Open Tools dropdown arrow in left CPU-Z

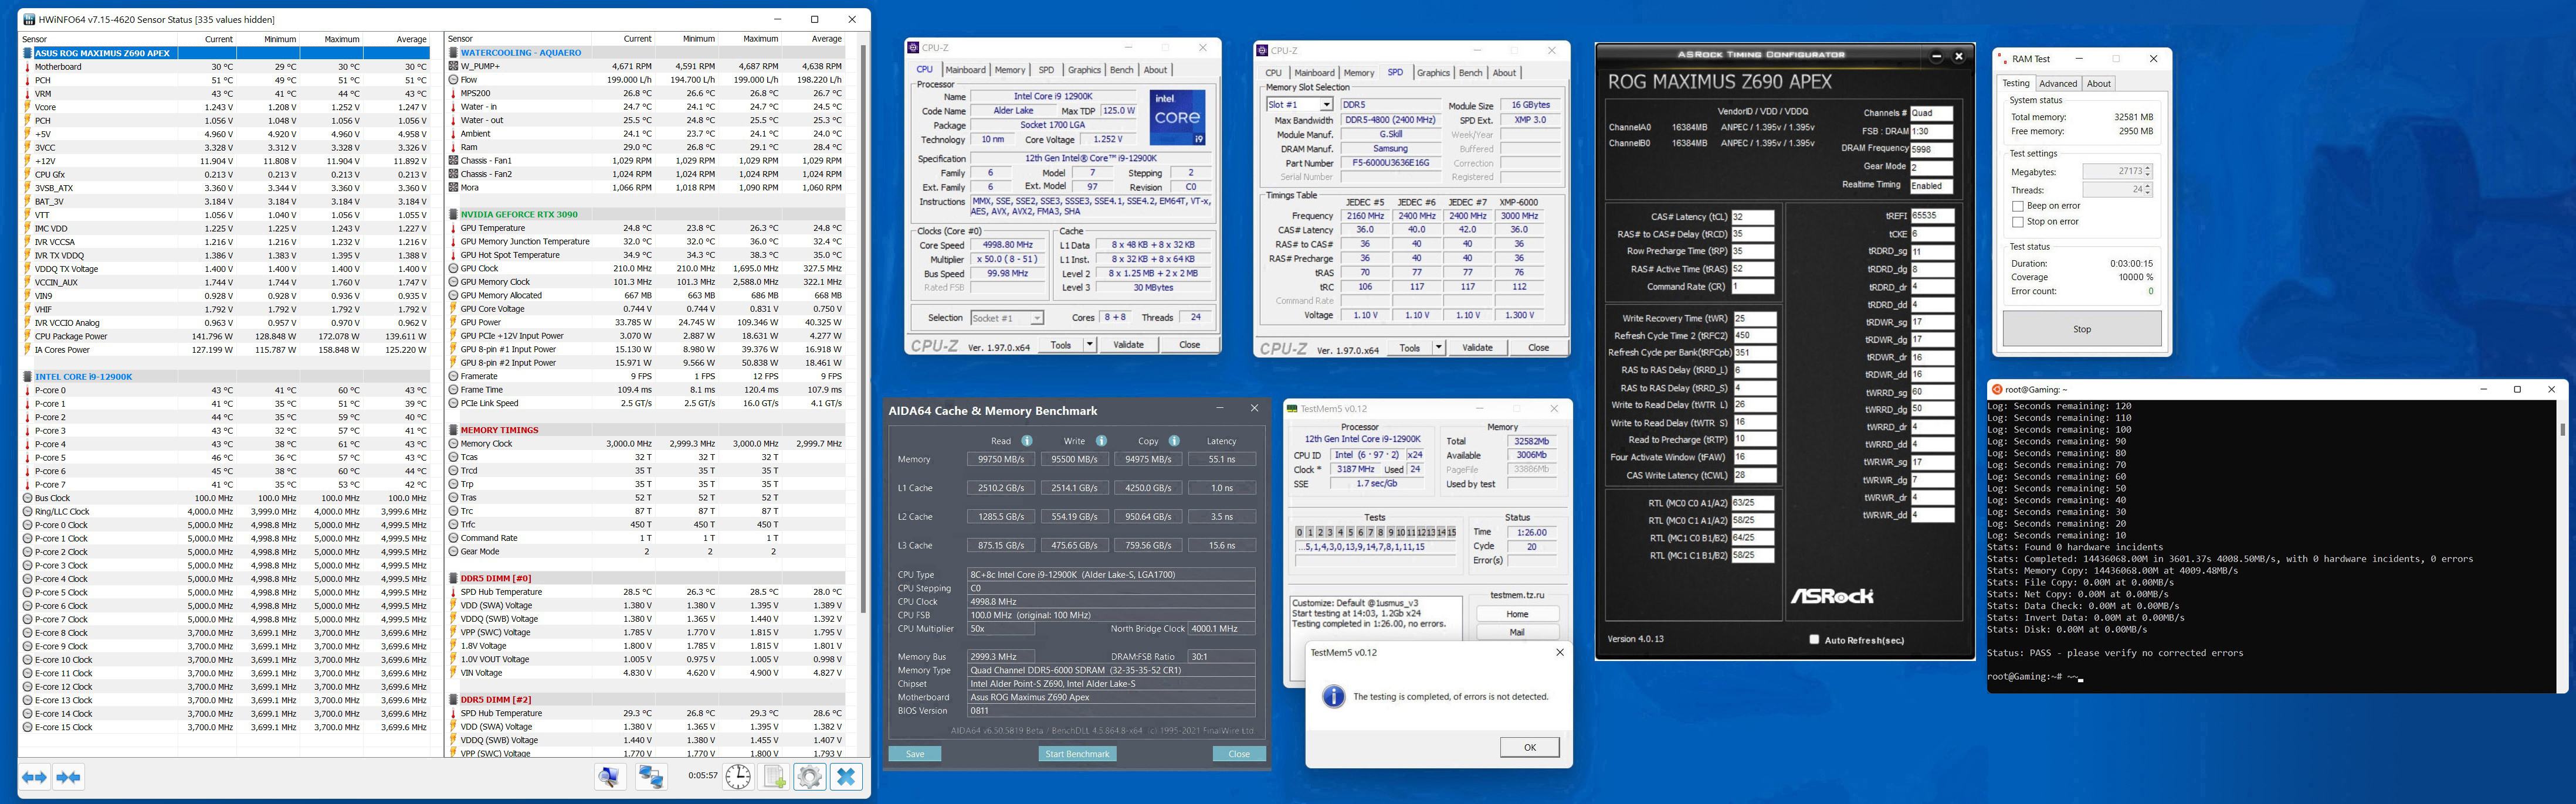1089,345
